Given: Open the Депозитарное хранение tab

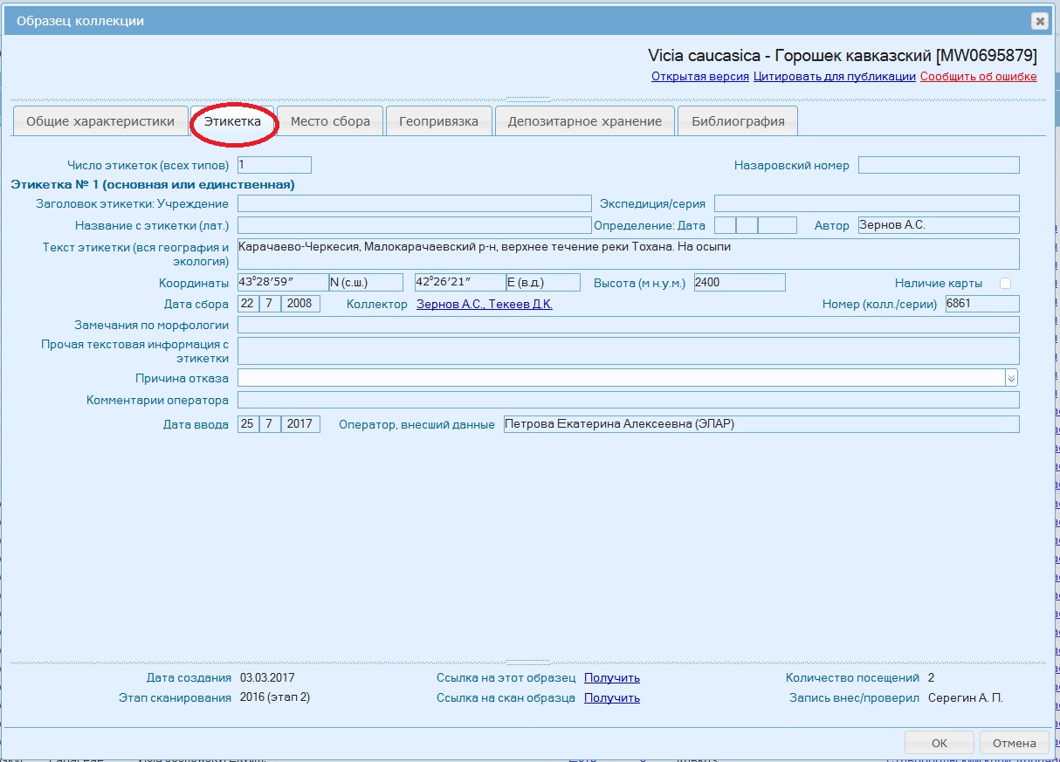Looking at the screenshot, I should pos(585,121).
